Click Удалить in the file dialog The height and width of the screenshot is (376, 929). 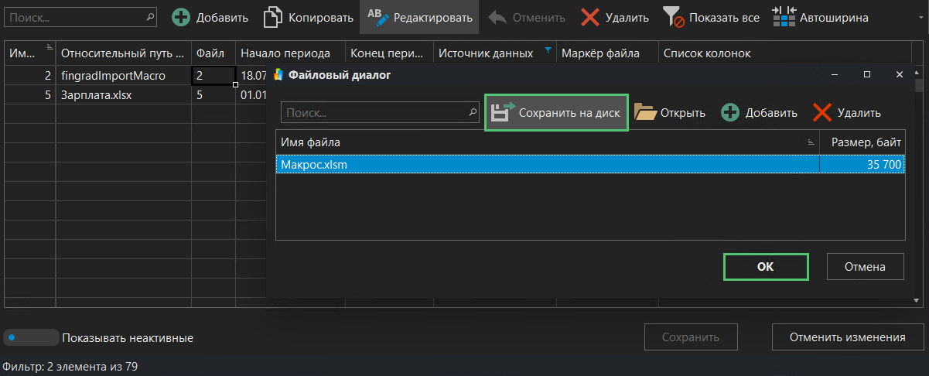(x=847, y=113)
